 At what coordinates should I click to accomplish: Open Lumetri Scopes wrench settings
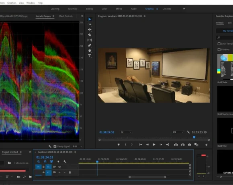[50, 146]
